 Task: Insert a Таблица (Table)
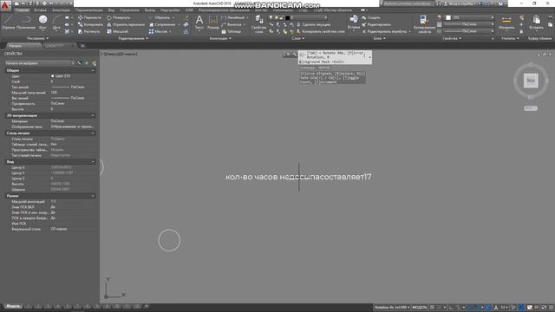point(232,31)
